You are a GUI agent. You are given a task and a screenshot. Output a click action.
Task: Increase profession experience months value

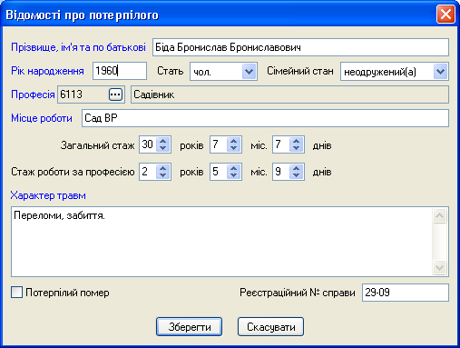(x=233, y=168)
